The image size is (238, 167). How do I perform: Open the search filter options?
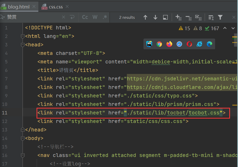coord(220,17)
